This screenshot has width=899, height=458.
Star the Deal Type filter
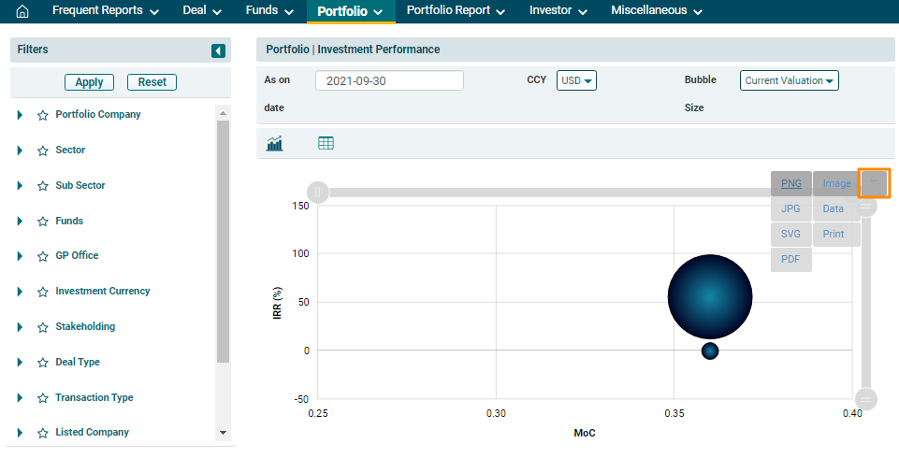tap(42, 363)
